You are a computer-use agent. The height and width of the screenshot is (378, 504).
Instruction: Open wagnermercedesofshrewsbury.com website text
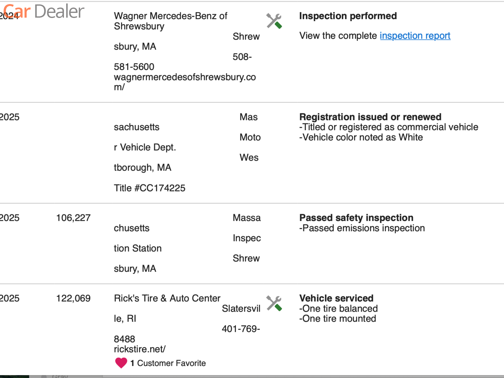[185, 82]
